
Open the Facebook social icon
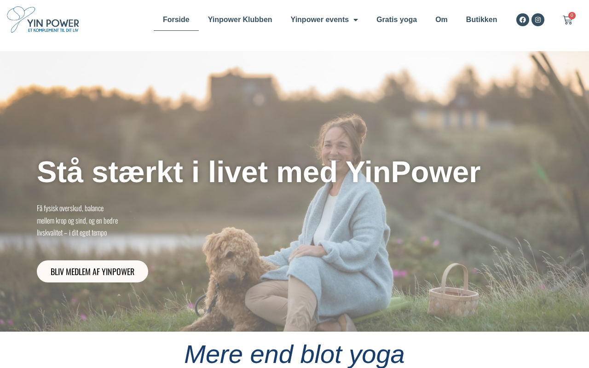(x=523, y=20)
